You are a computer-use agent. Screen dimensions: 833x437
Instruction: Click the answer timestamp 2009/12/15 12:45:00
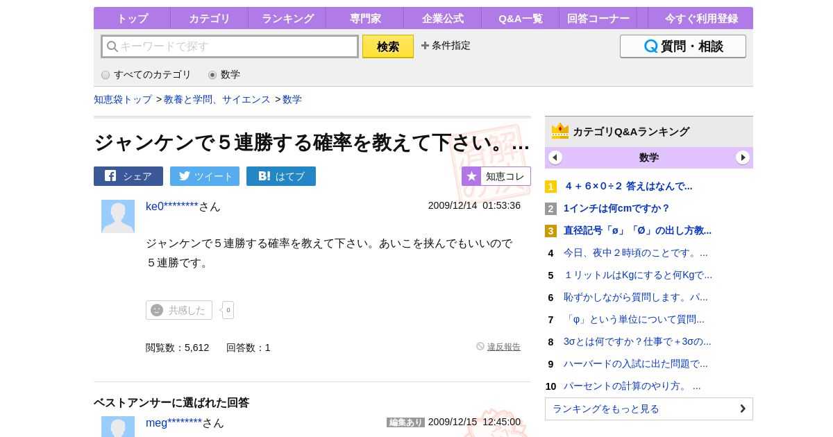tap(474, 422)
